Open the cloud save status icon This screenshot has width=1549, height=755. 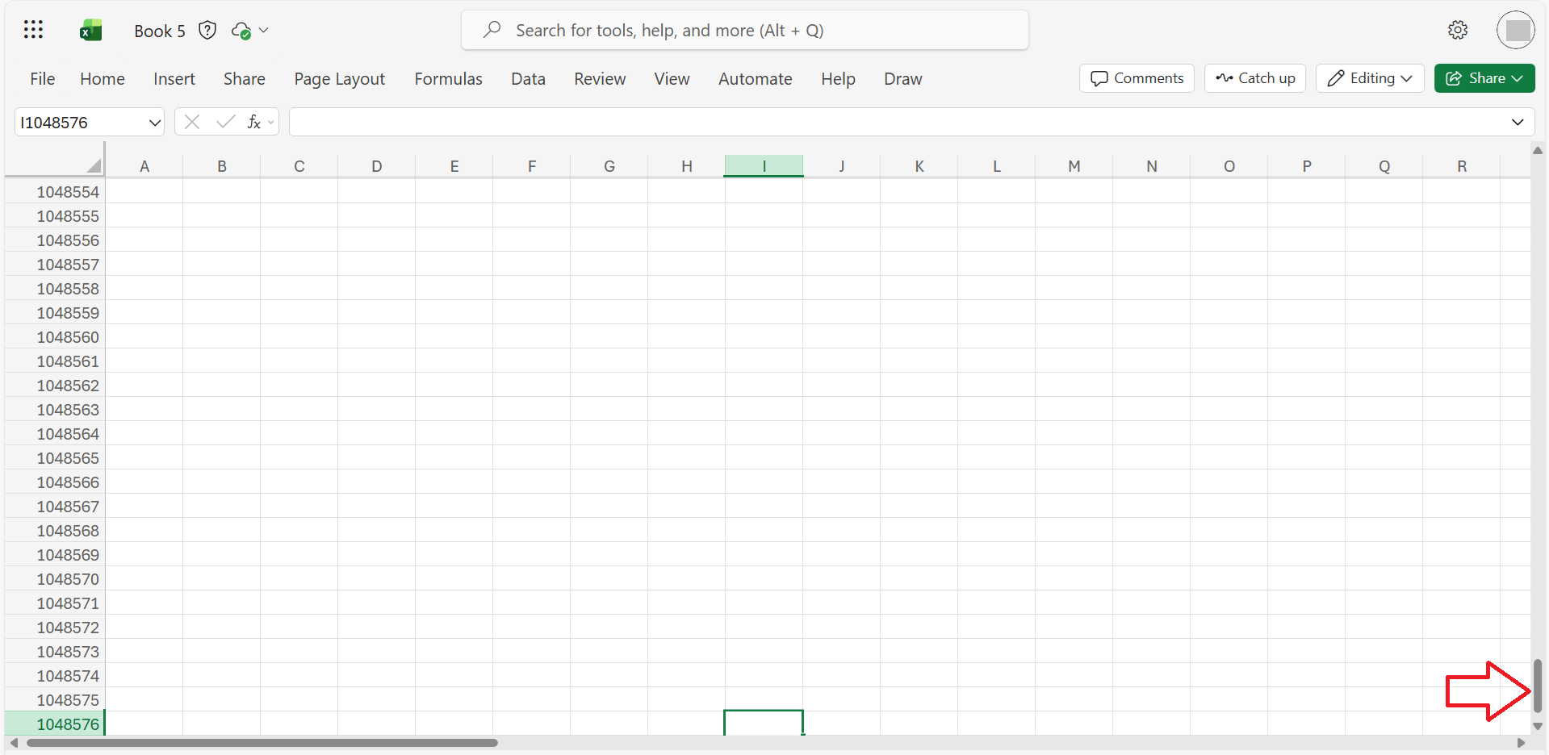[241, 31]
